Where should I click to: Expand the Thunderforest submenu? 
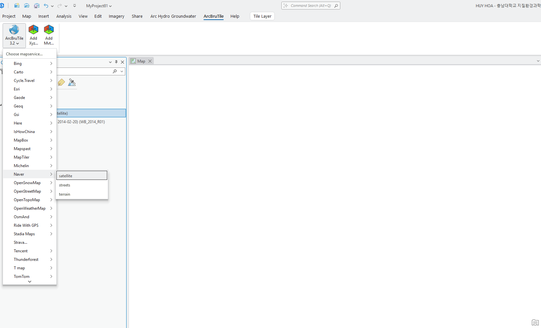(x=30, y=260)
